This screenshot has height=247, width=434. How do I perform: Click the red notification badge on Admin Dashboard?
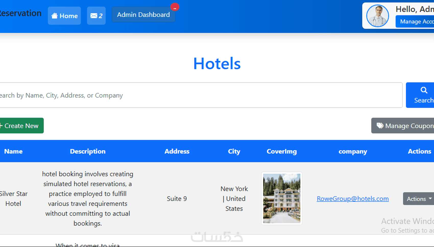[175, 7]
